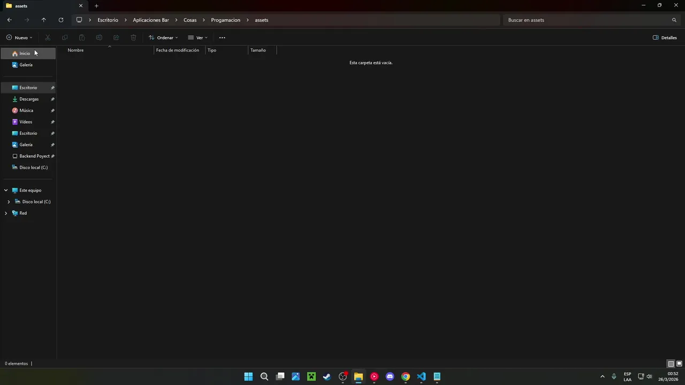The height and width of the screenshot is (385, 685).
Task: Sort by Fecha de modificación column
Action: click(x=180, y=50)
